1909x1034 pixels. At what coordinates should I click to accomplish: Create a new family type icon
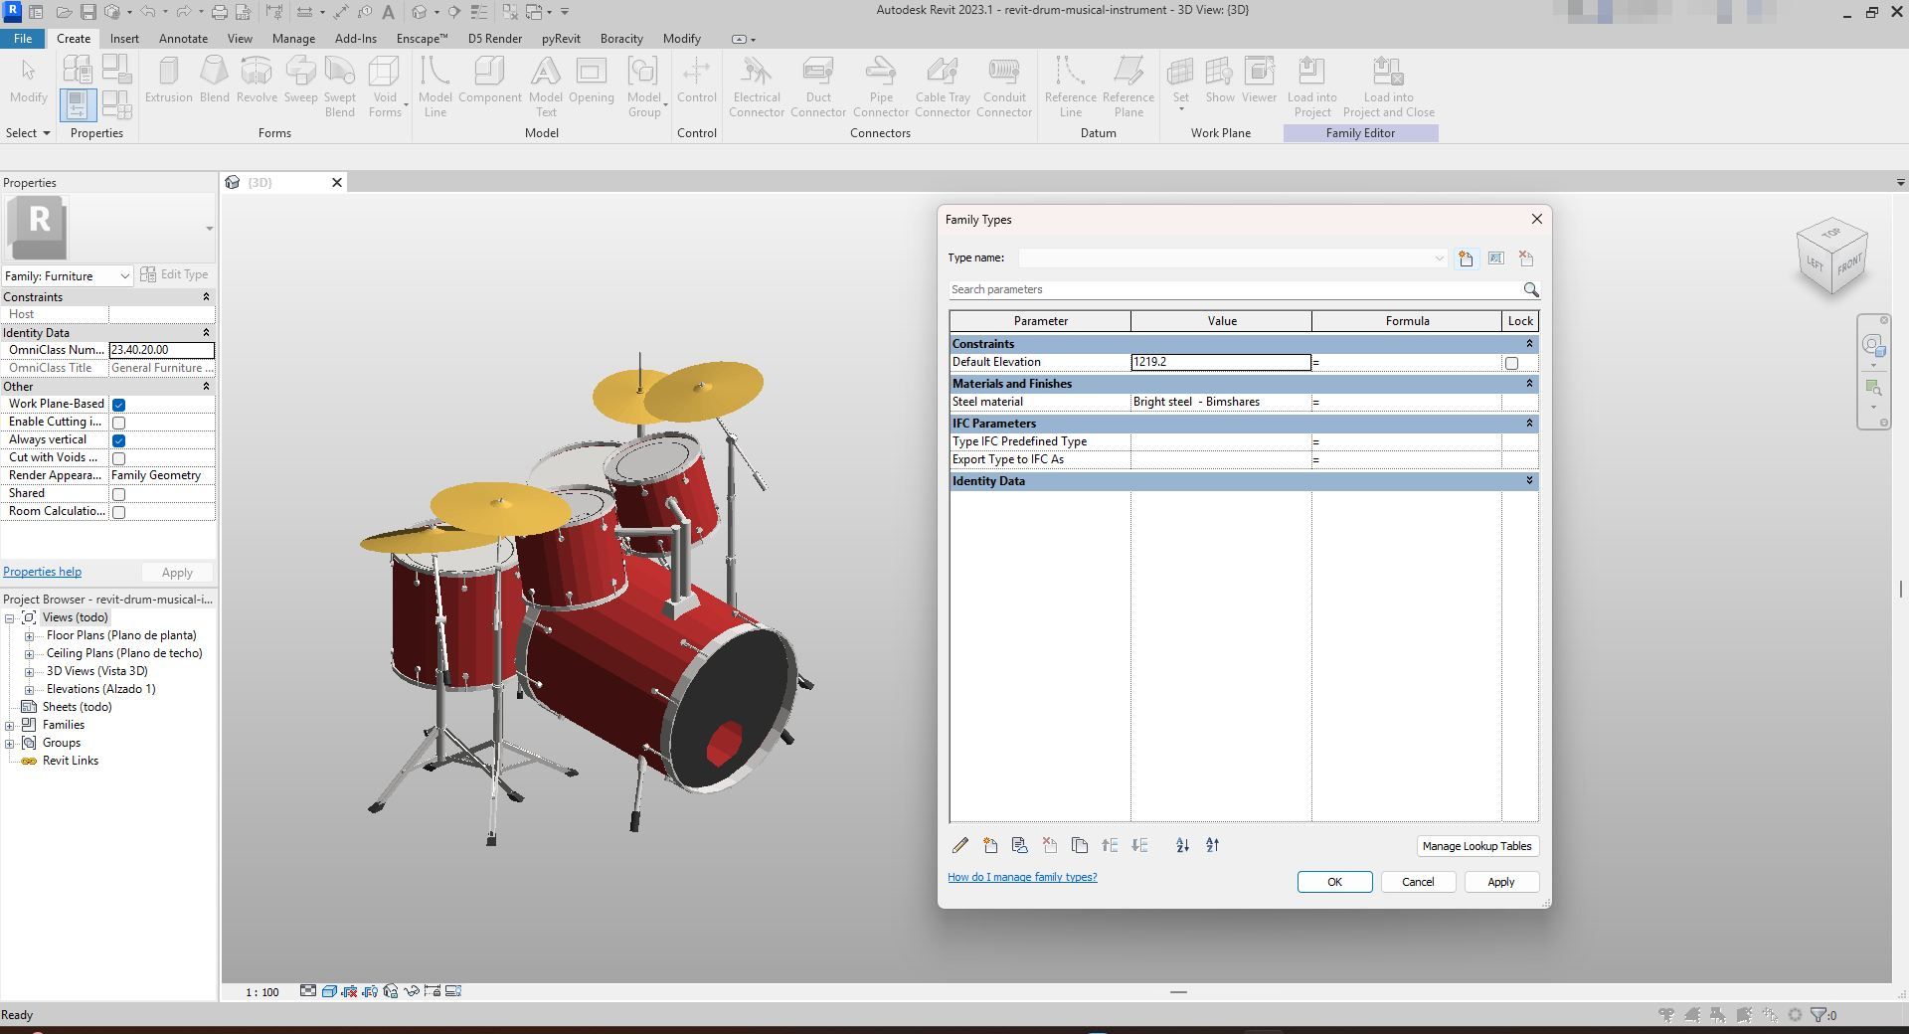(x=1466, y=258)
